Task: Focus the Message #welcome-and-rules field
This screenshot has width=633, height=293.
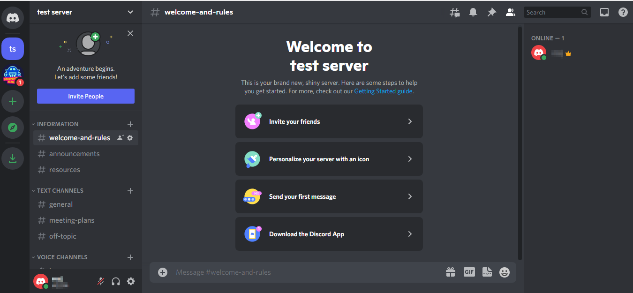Action: (307, 272)
